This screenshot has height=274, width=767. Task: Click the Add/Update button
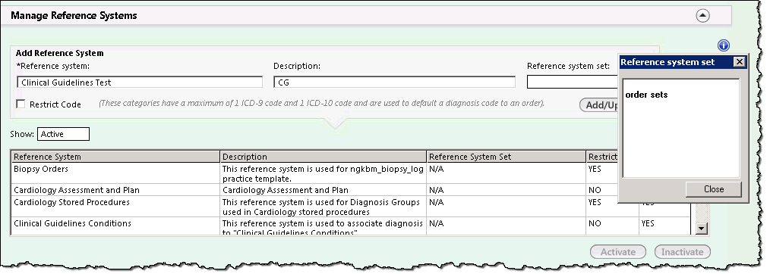[599, 104]
